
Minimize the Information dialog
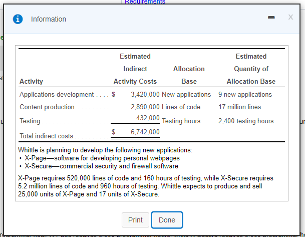271,18
